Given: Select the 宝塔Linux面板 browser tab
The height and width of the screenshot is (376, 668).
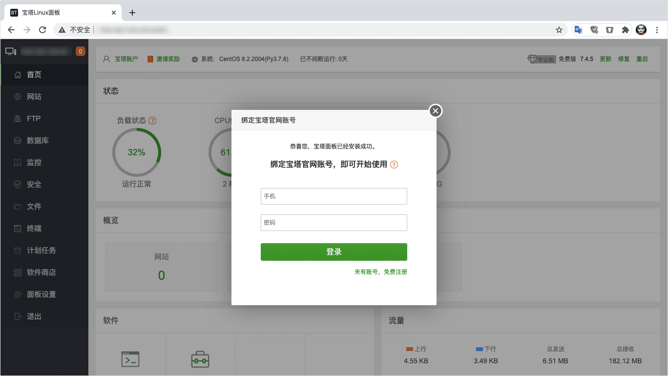Looking at the screenshot, I should (63, 13).
